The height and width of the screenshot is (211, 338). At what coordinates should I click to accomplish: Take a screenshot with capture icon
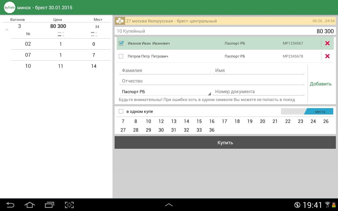coord(69,205)
